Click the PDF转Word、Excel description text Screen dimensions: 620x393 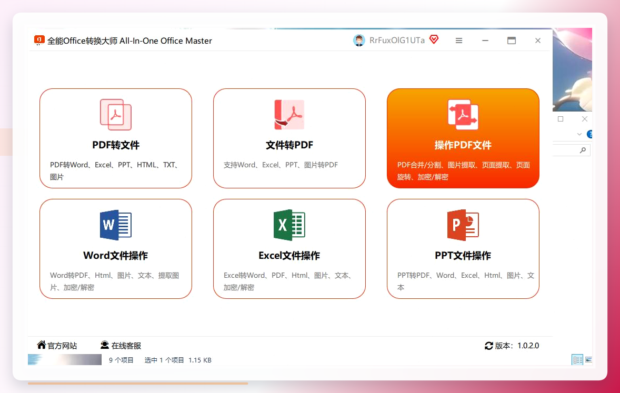(115, 171)
